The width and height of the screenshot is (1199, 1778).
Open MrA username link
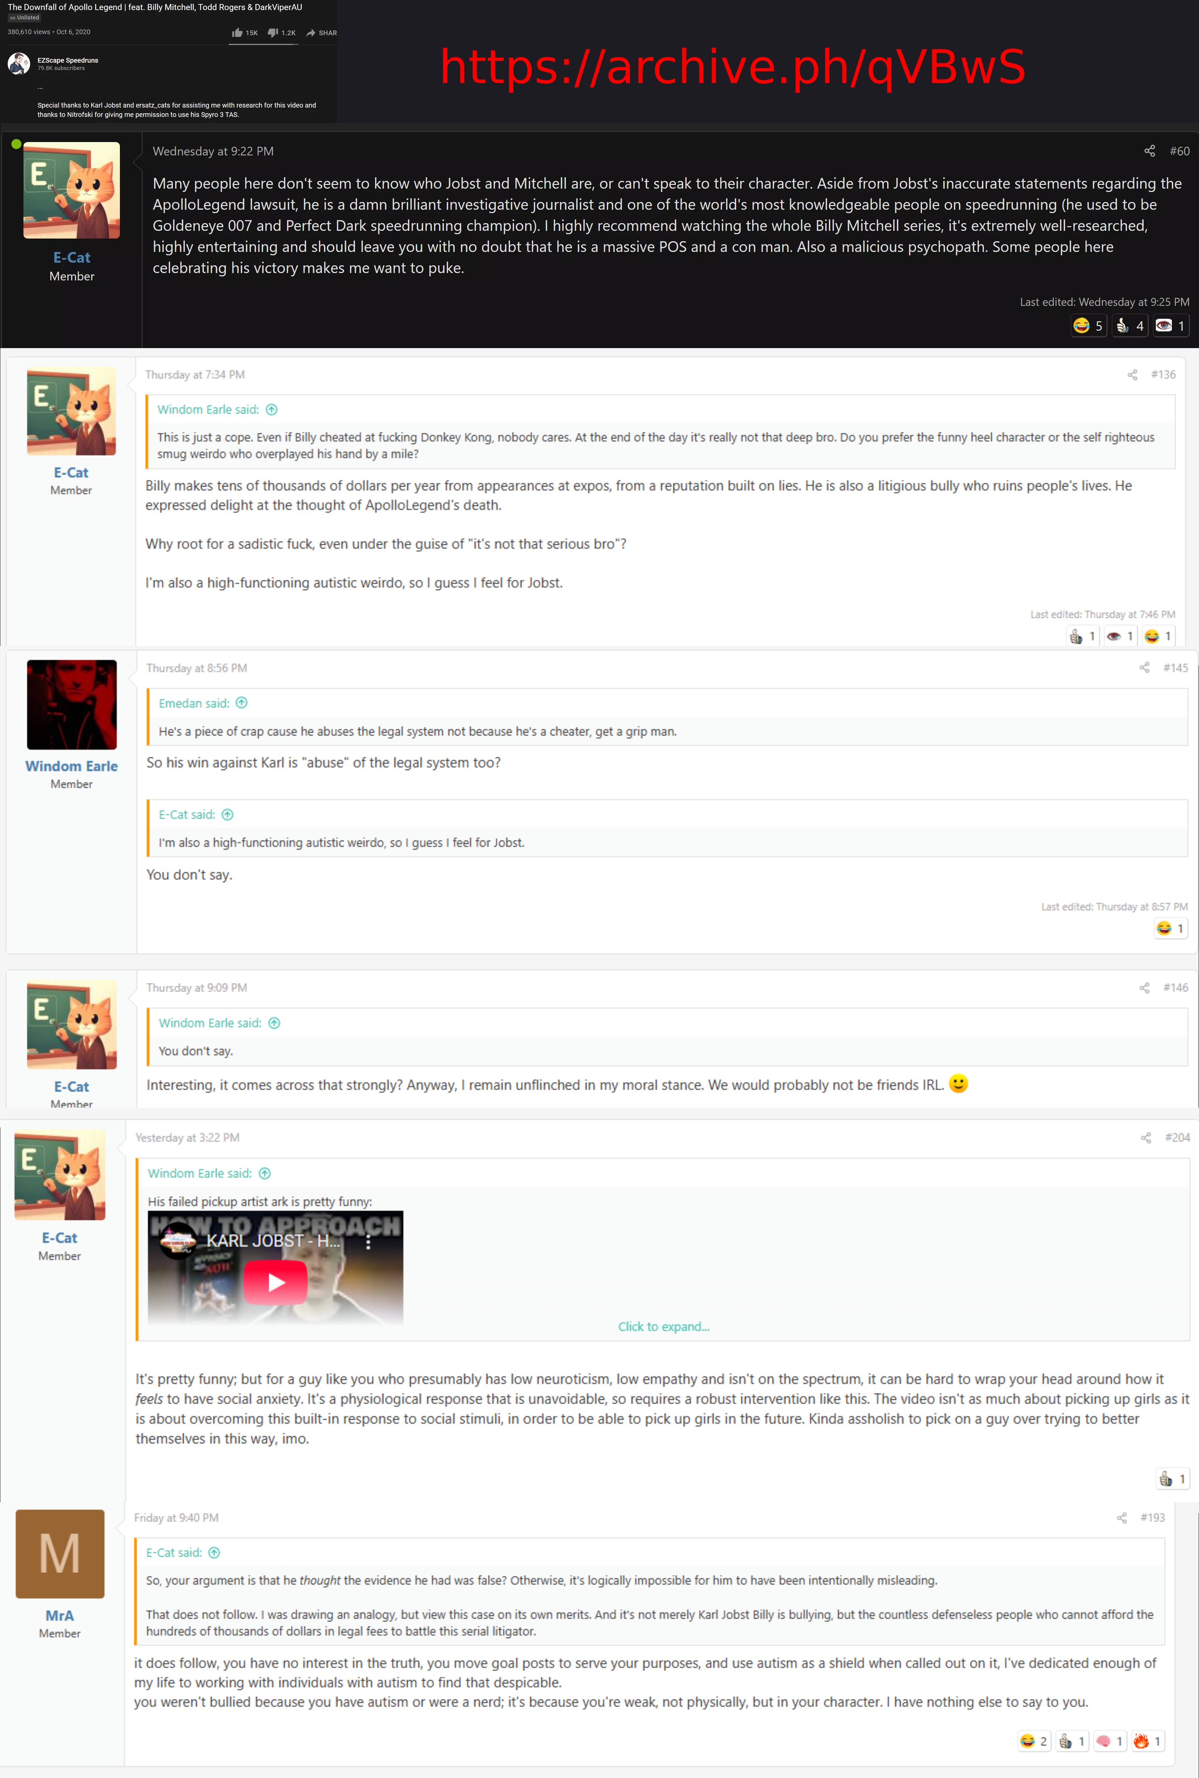(x=60, y=1615)
